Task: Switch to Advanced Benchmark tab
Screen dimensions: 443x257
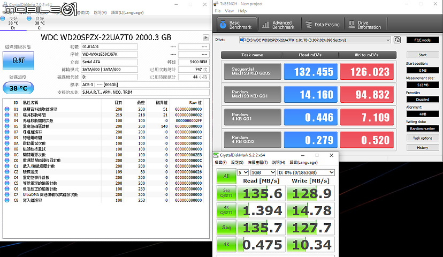Action: click(x=279, y=25)
